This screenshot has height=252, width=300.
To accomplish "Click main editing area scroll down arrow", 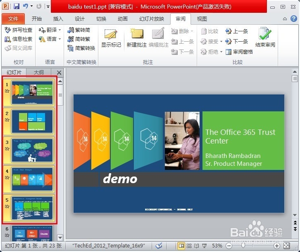I will click(x=295, y=215).
